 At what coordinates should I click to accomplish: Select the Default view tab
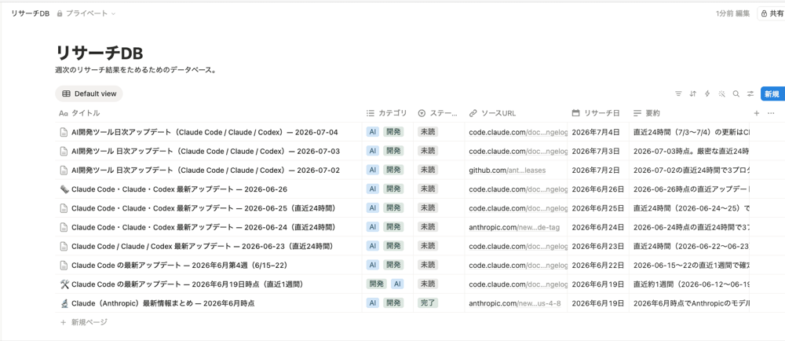[89, 93]
